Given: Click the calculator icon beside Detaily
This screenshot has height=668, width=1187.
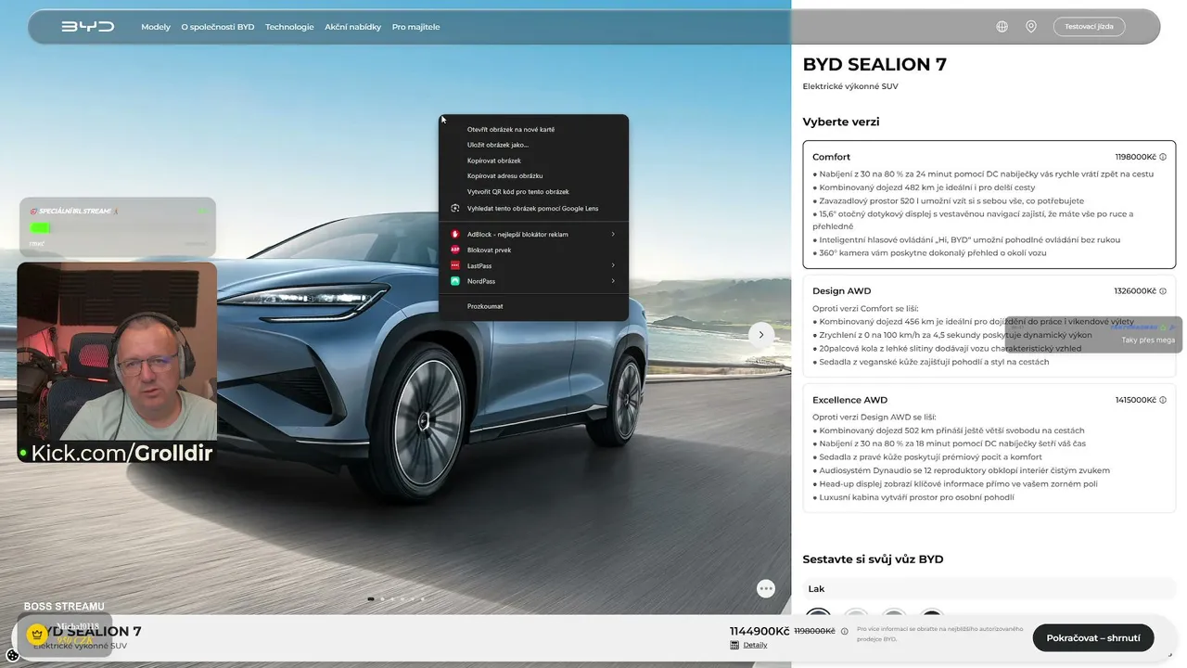Looking at the screenshot, I should (x=734, y=645).
